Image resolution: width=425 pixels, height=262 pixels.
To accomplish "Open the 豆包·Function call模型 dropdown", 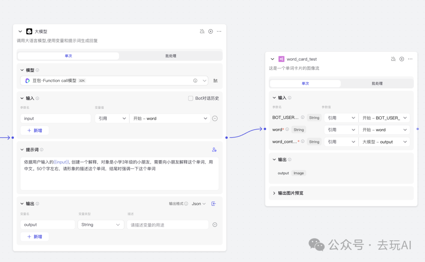I will 114,81.
